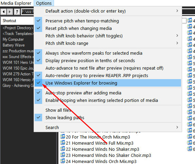Enable Auto-advance to next file after preview
195x164 pixels.
(x=108, y=68)
